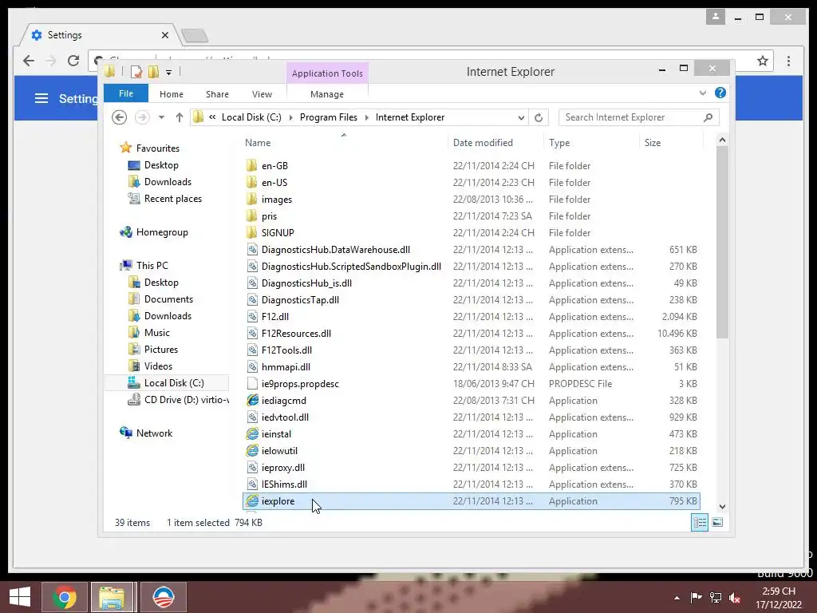Screen dimensions: 817x613
Task: Open Chrome from the taskbar
Action: pos(64,597)
